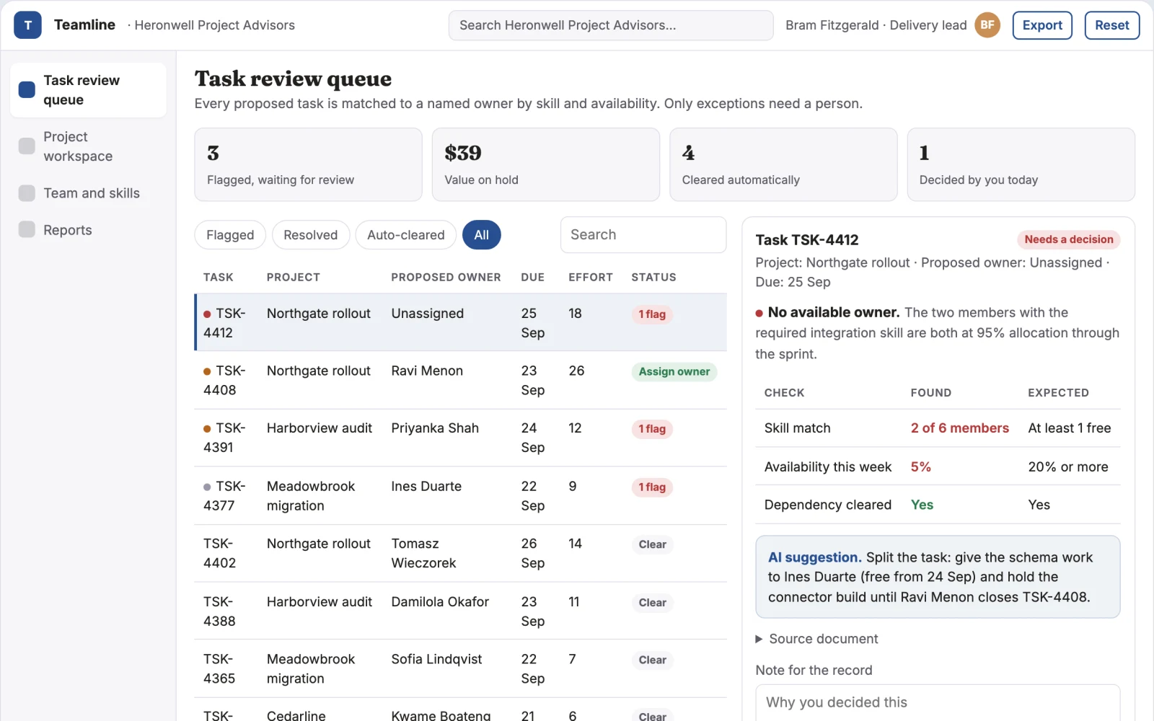Screen dimensions: 1154x721
Task: Click the AI suggestion box
Action: point(938,577)
